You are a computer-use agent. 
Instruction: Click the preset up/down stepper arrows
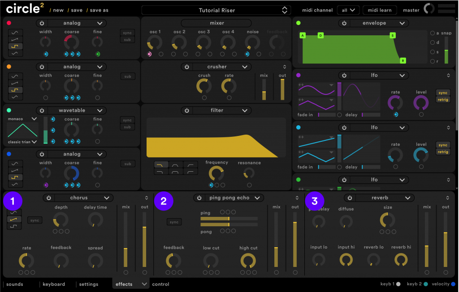pyautogui.click(x=285, y=10)
